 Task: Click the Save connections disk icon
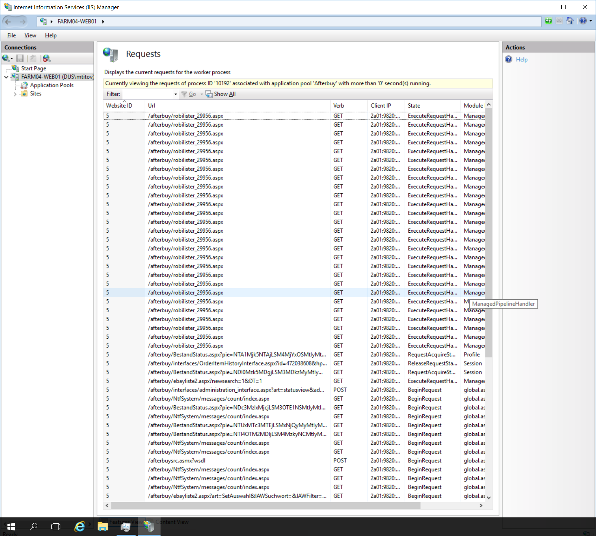pos(20,58)
